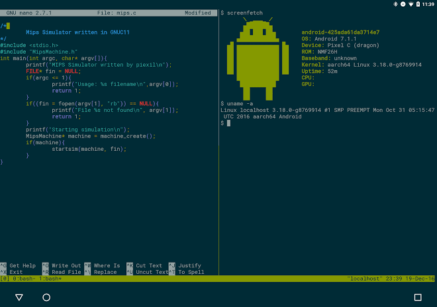Click the tmux session indicator '[0]'
This screenshot has width=437, height=307.
click(x=5, y=279)
